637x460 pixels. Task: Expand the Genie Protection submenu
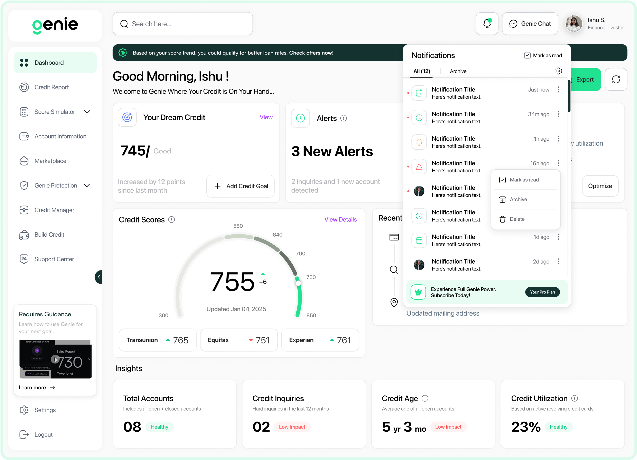(87, 186)
